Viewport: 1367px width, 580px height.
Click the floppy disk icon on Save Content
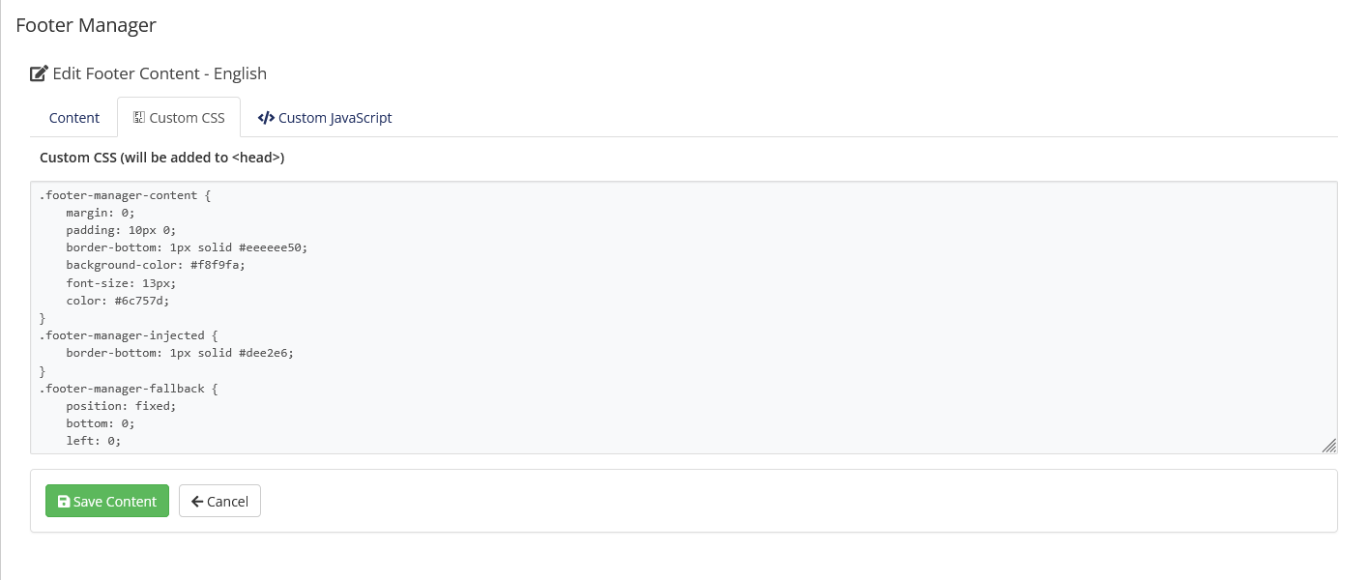tap(64, 502)
